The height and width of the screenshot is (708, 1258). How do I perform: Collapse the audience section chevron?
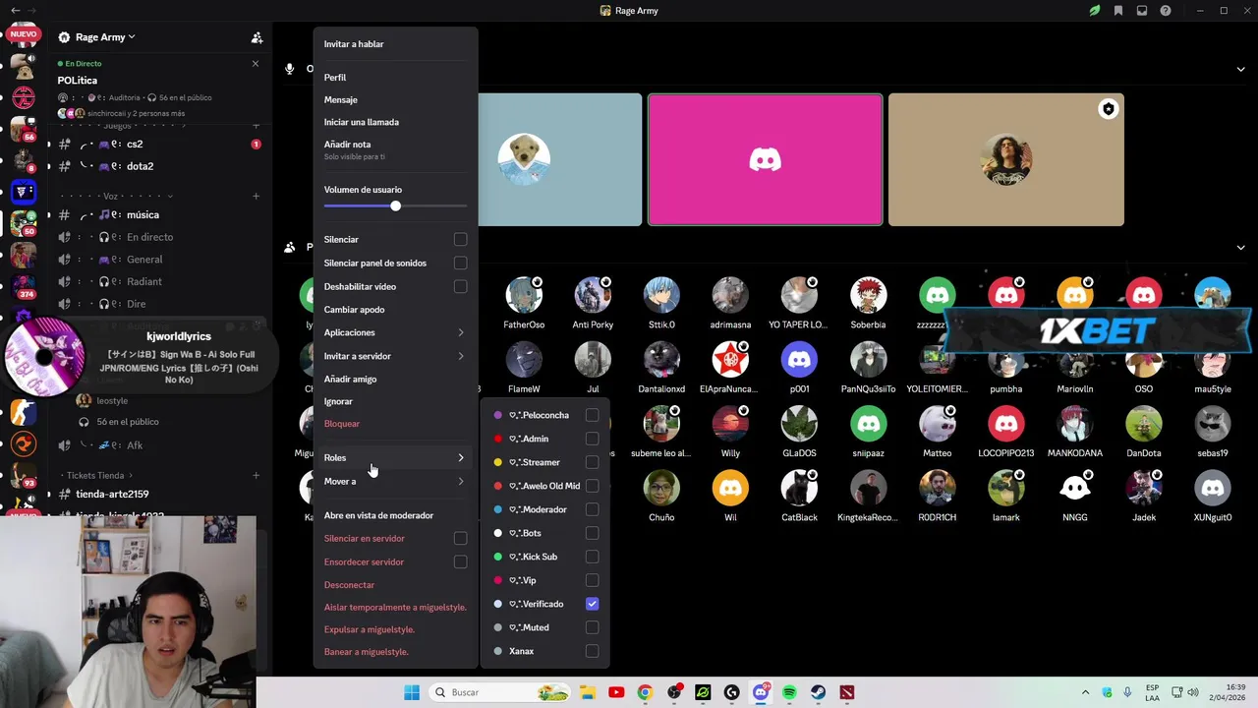(x=1240, y=248)
